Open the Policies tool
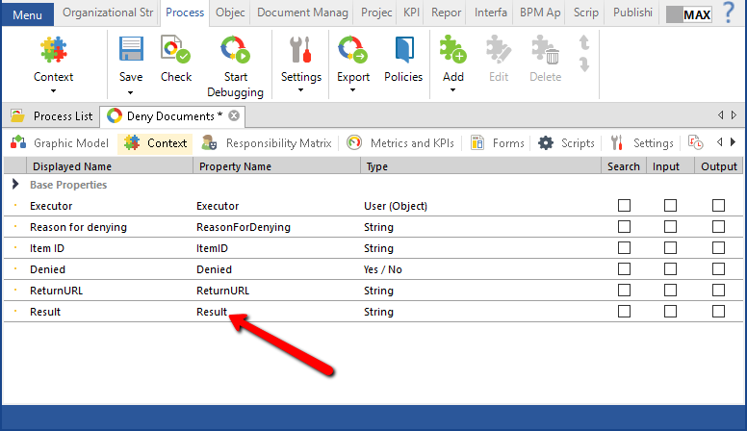Image resolution: width=747 pixels, height=431 pixels. tap(403, 51)
